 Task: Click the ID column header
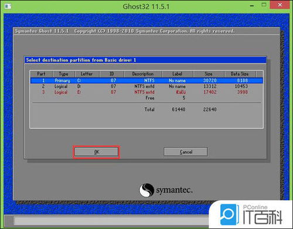pos(112,74)
